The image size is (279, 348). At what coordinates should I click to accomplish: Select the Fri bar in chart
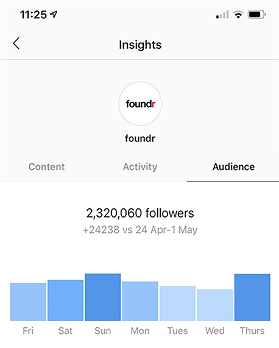point(28,302)
